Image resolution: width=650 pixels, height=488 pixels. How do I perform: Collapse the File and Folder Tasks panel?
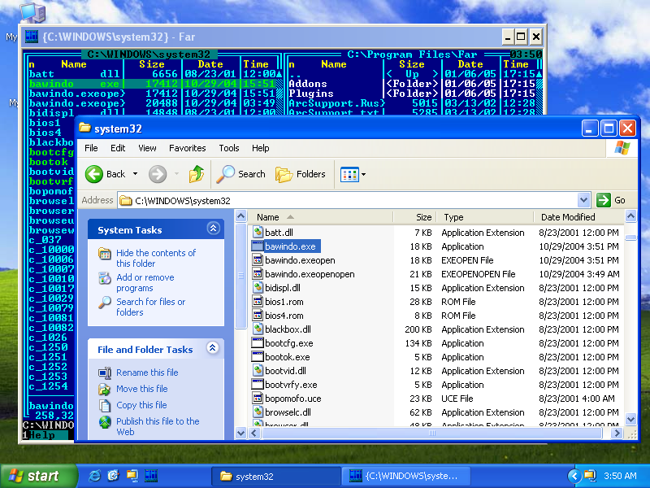tap(213, 348)
